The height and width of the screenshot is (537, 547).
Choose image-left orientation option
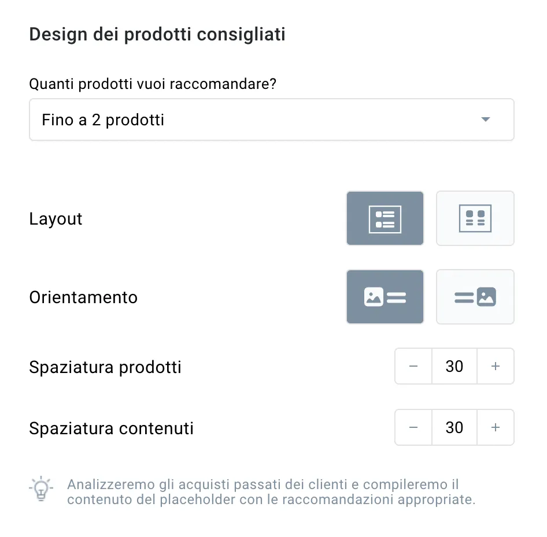tap(385, 297)
